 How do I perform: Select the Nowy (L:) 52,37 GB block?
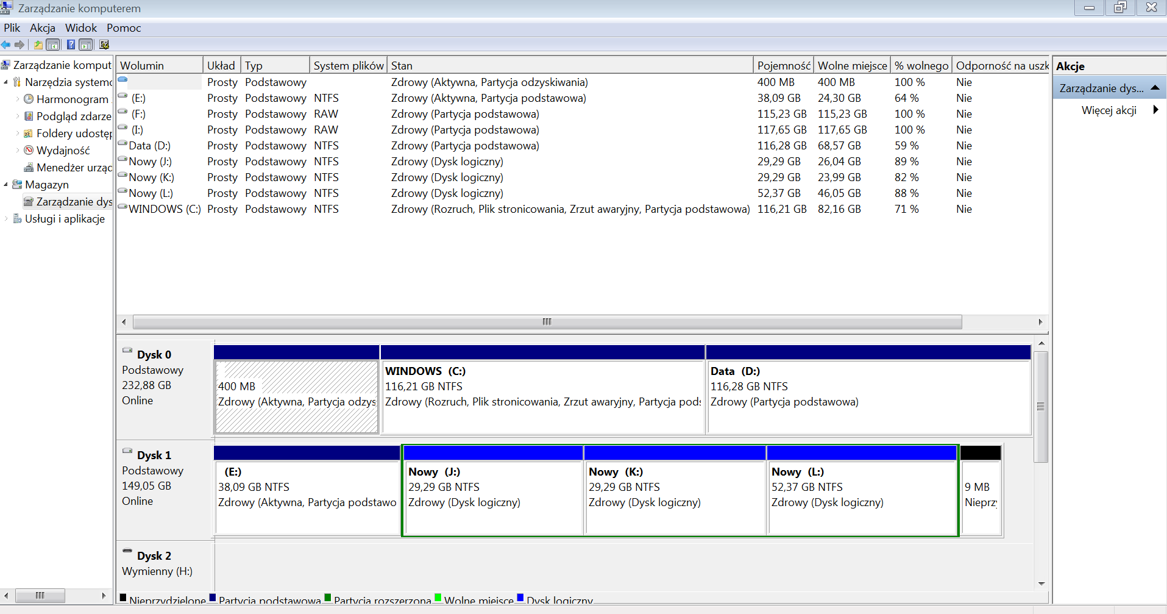click(x=862, y=491)
